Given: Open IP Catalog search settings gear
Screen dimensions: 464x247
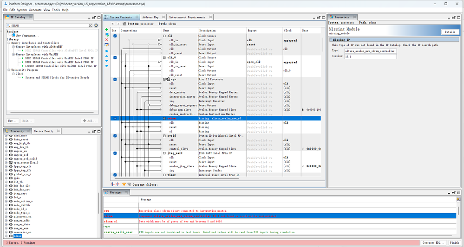Looking at the screenshot, I should pyautogui.click(x=96, y=25).
